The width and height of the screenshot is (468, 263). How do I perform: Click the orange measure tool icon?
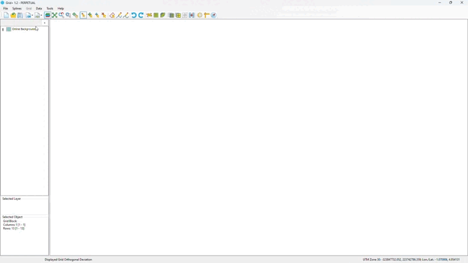[x=207, y=15]
